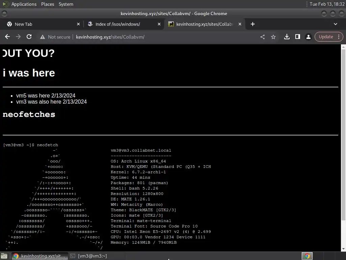Go back to the previous page
Screen dimensions: 346x260
pos(7,37)
